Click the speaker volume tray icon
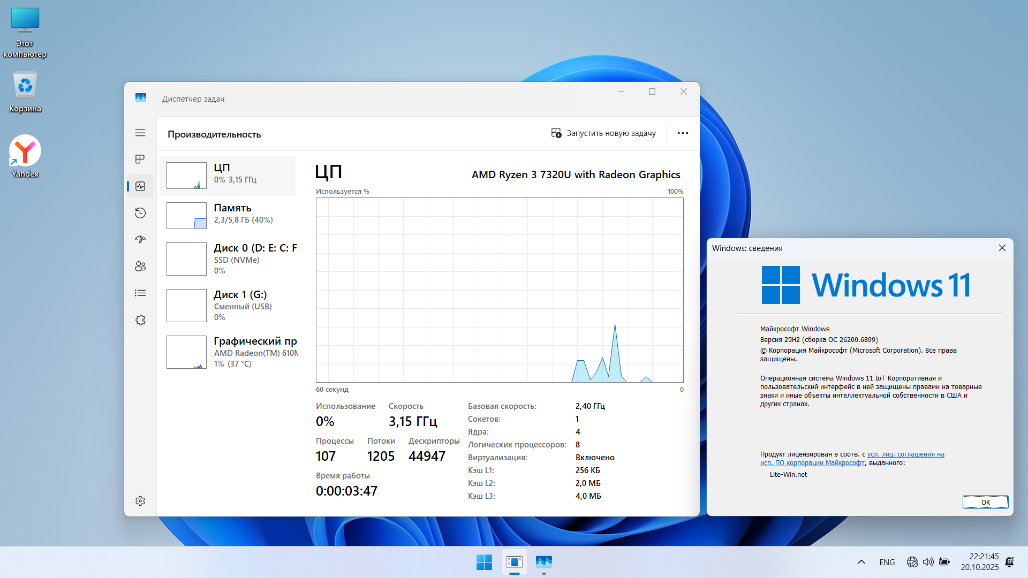The width and height of the screenshot is (1028, 578). [928, 562]
